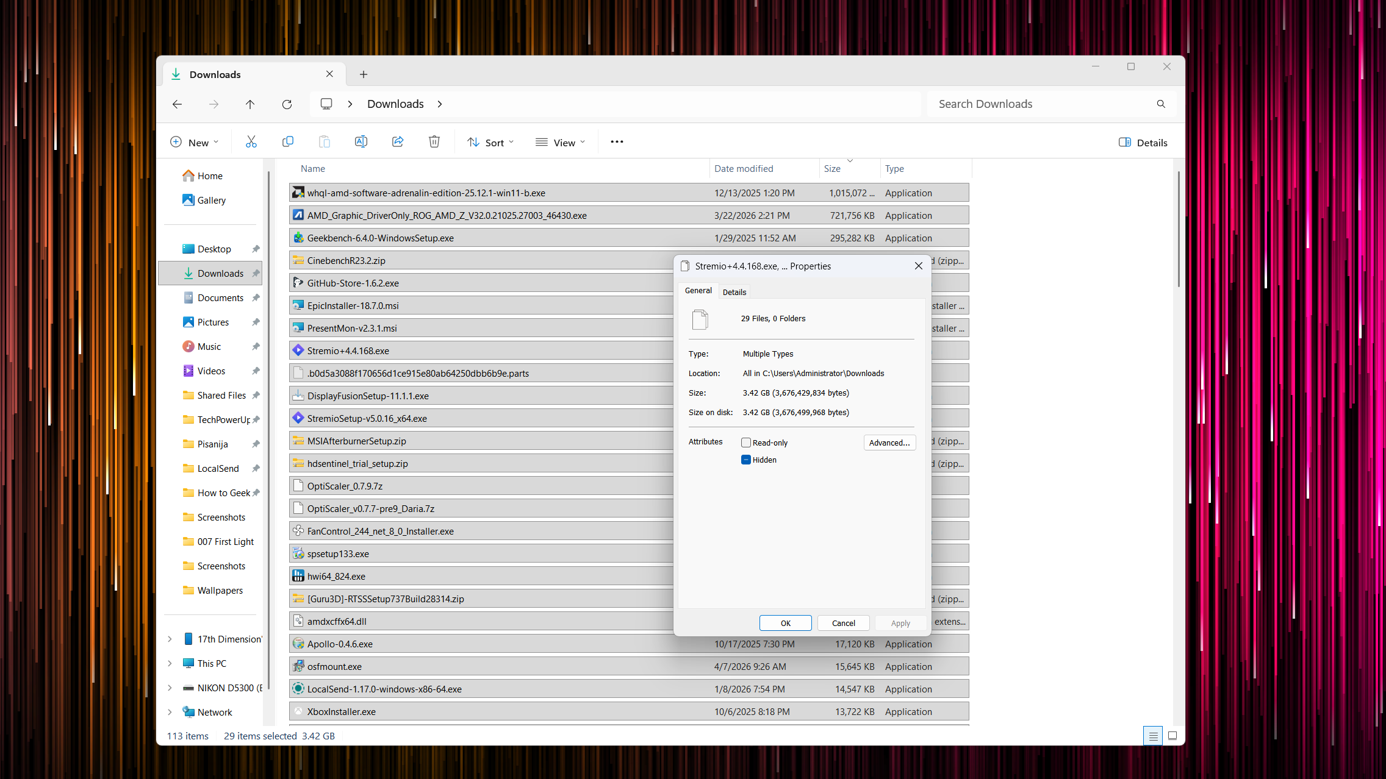
Task: Click OK in Properties dialog
Action: coord(785,623)
